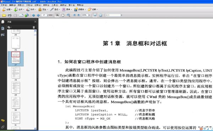
Task: Click the Comments panel icon at sidebar bottom
Action: [3, 120]
